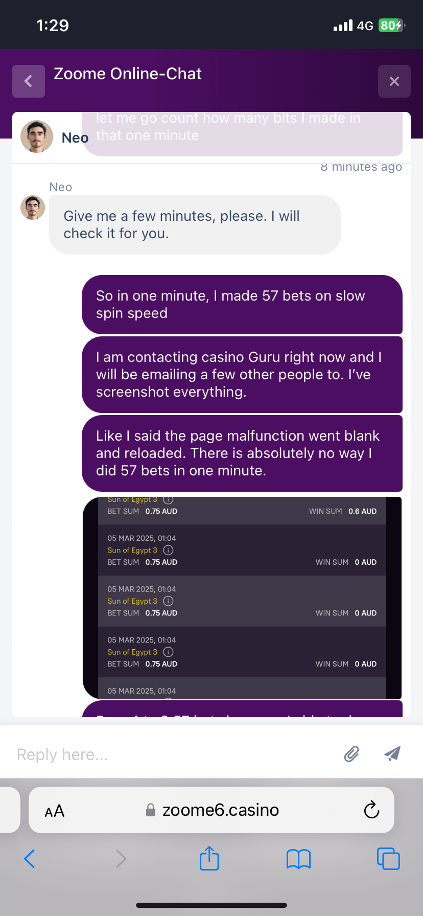Tap the chat back arrow button
Viewport: 423px width, 916px height.
coord(29,81)
